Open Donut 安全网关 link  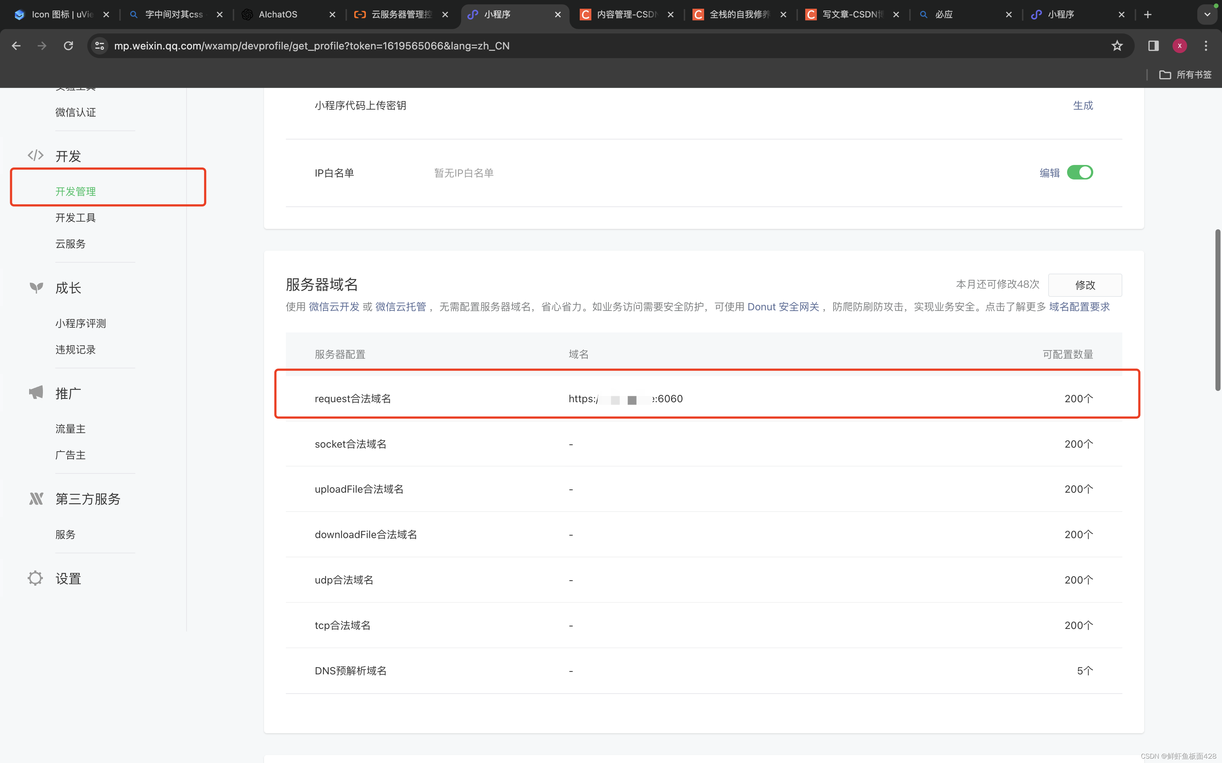[783, 307]
